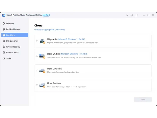
Task: Click the Toolkit briefcase icon
Action: pyautogui.click(x=4, y=58)
